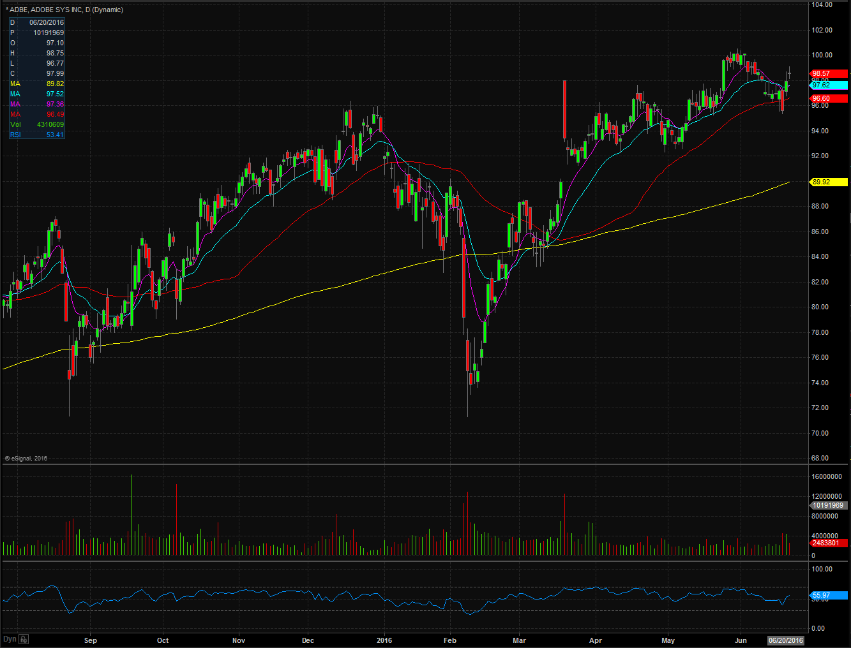
Task: Click the red 96.60 price marker
Action: click(828, 98)
